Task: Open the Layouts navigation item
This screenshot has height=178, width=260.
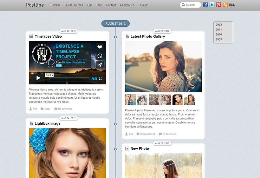Action: (143, 5)
